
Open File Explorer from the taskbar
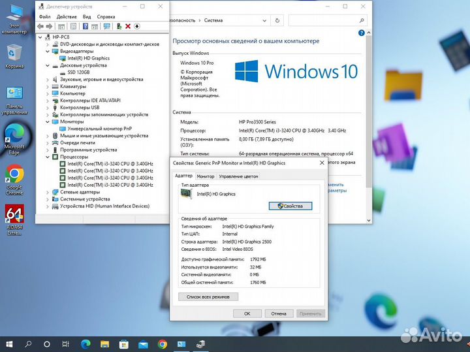[104, 344]
